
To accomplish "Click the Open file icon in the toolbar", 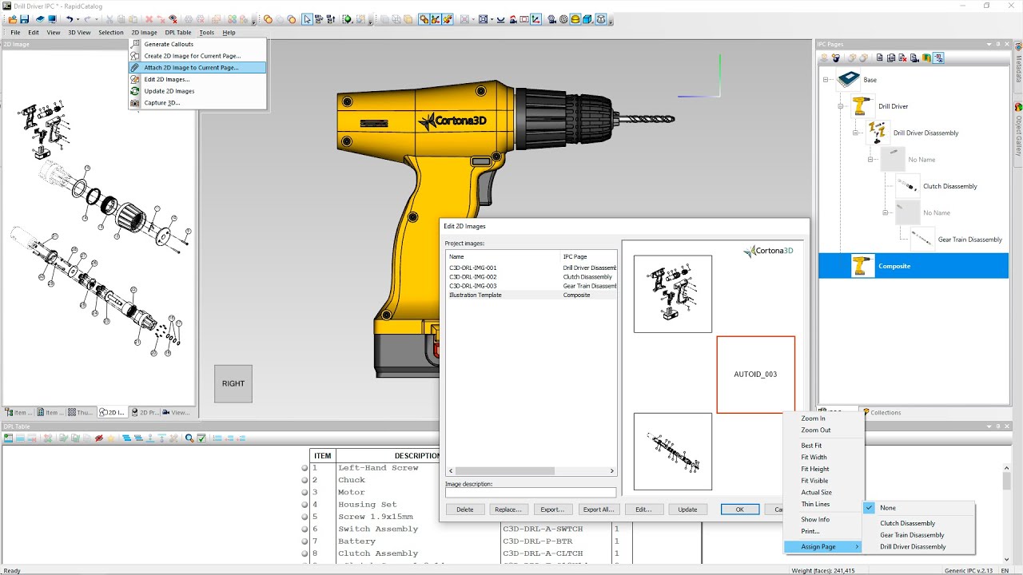I will click(x=13, y=19).
